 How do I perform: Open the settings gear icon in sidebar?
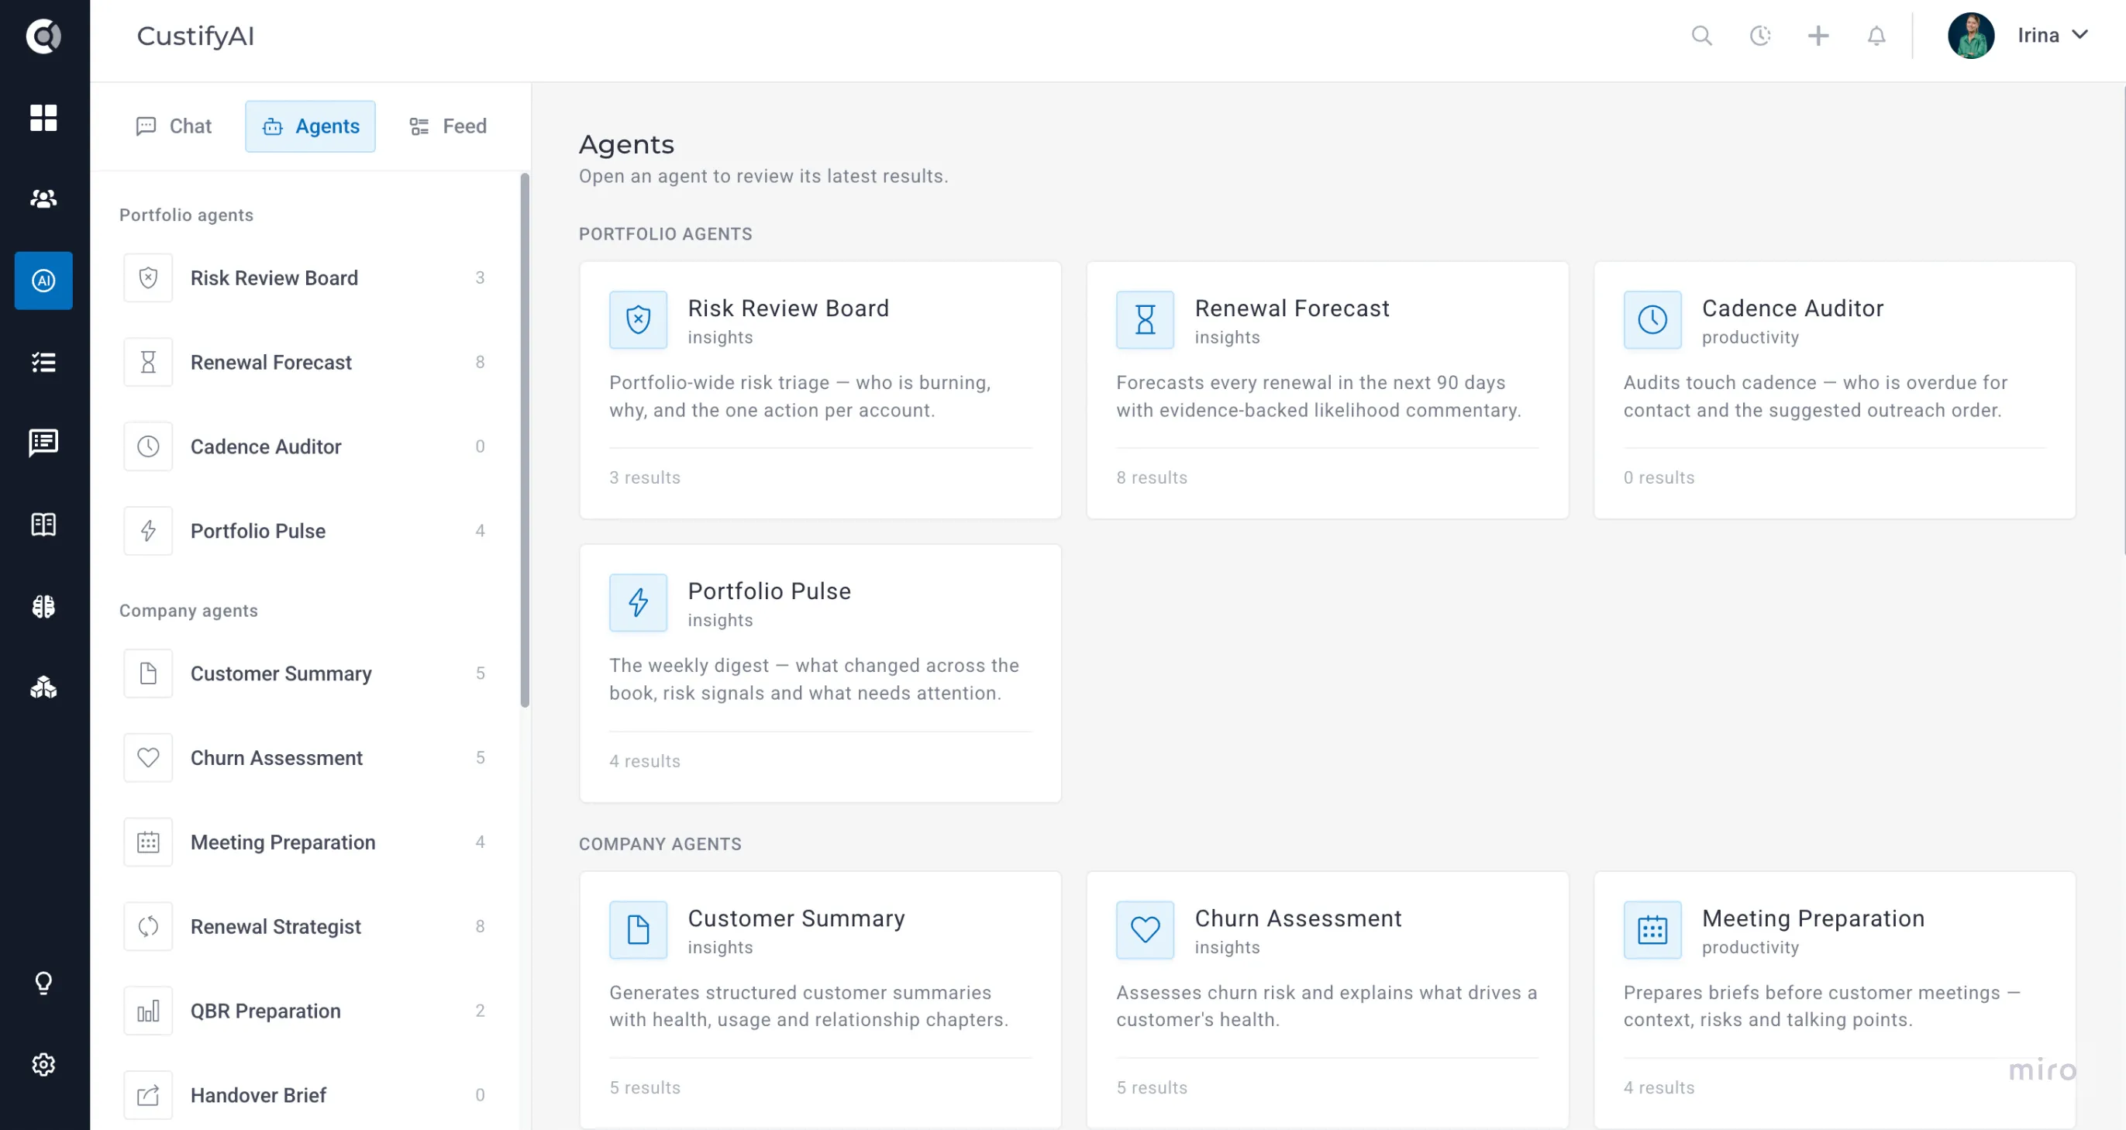[43, 1065]
